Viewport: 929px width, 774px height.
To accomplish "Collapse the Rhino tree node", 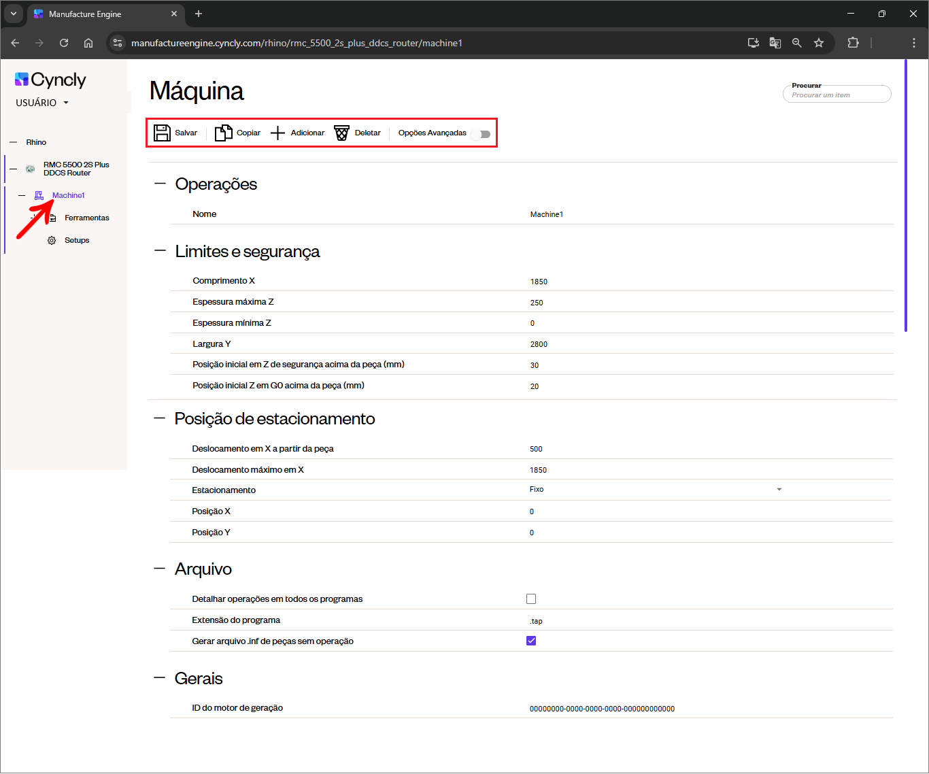I will [x=14, y=142].
